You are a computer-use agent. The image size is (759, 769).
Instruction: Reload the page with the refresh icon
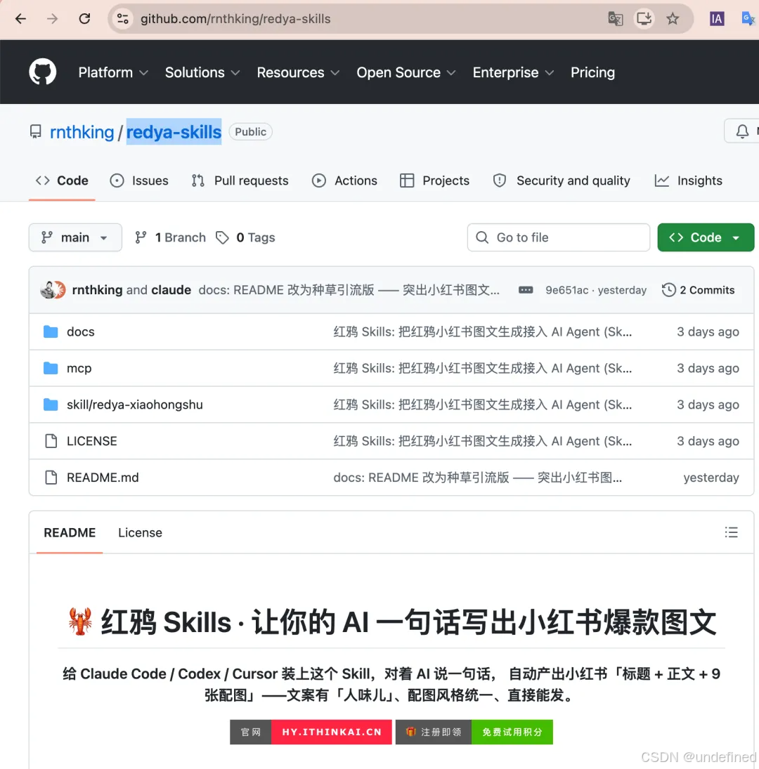[x=84, y=19]
